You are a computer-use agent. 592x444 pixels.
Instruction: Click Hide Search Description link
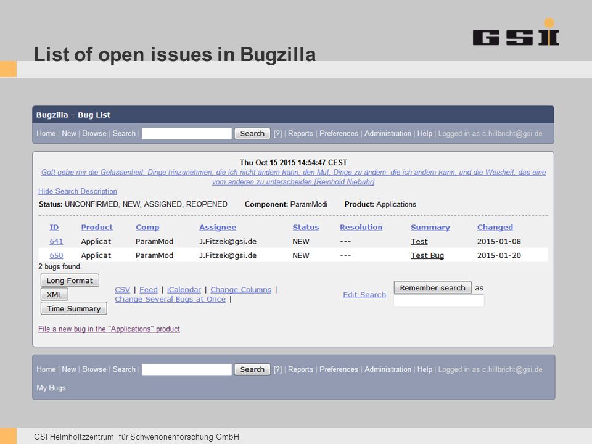click(78, 191)
